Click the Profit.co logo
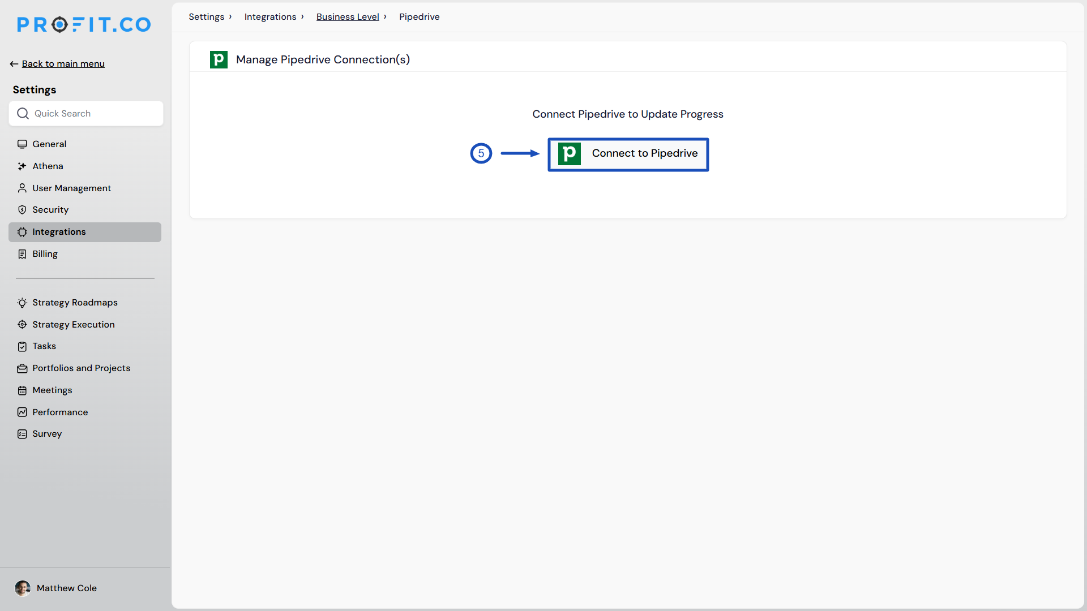Image resolution: width=1087 pixels, height=611 pixels. [x=84, y=24]
